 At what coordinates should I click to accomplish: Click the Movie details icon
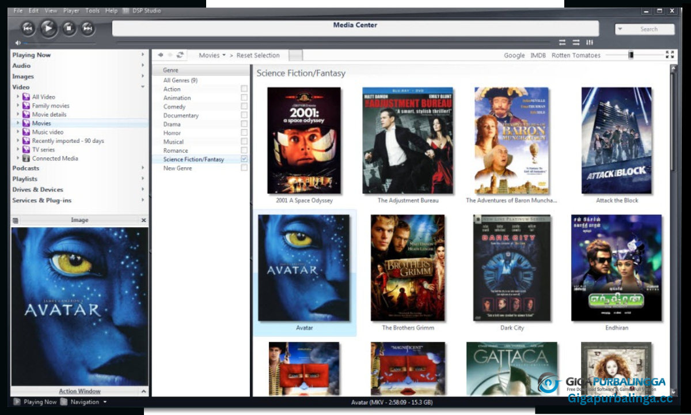click(x=26, y=114)
